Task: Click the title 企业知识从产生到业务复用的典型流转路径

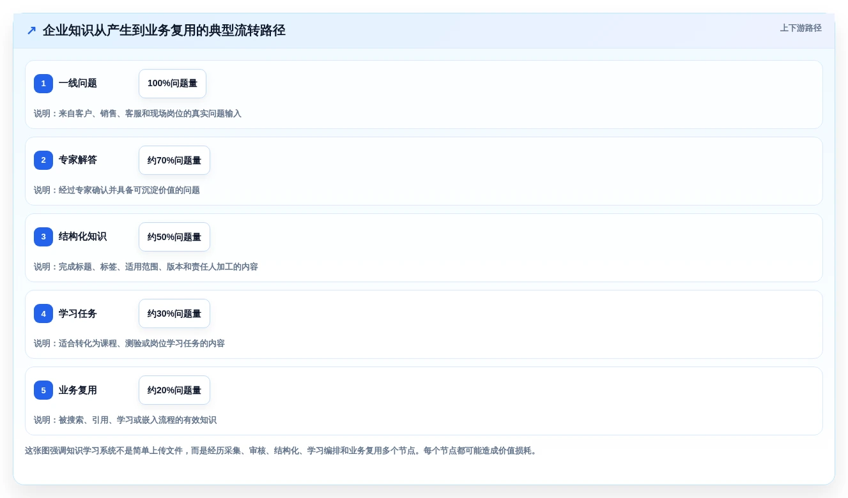Action: pyautogui.click(x=164, y=31)
